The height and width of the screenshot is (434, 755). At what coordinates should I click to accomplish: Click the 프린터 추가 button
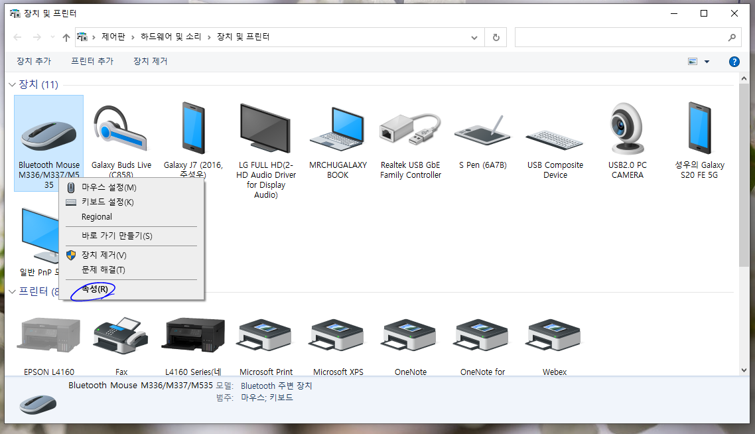(x=92, y=61)
